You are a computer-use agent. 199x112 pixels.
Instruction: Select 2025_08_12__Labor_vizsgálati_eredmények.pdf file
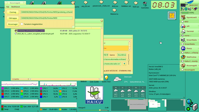(35, 34)
